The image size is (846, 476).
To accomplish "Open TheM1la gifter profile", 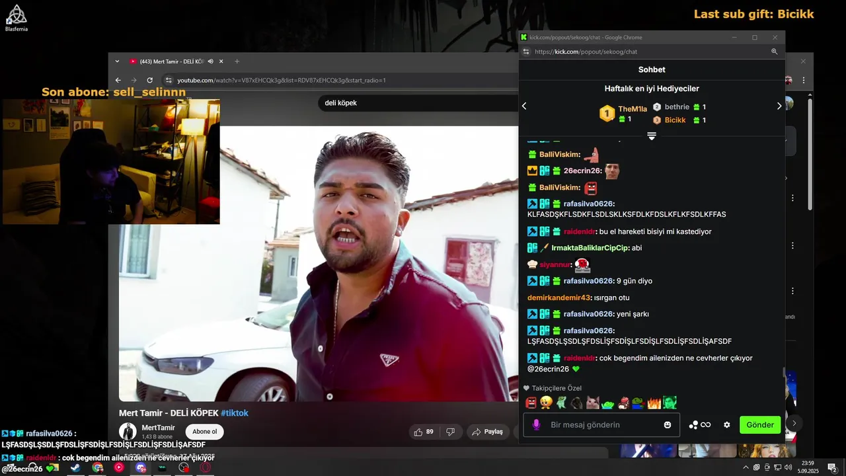I will click(x=633, y=109).
